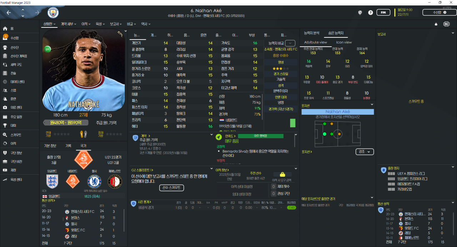This screenshot has width=457, height=247.
Task: Click the BG view icon beside the lock
Action: [x=446, y=24]
